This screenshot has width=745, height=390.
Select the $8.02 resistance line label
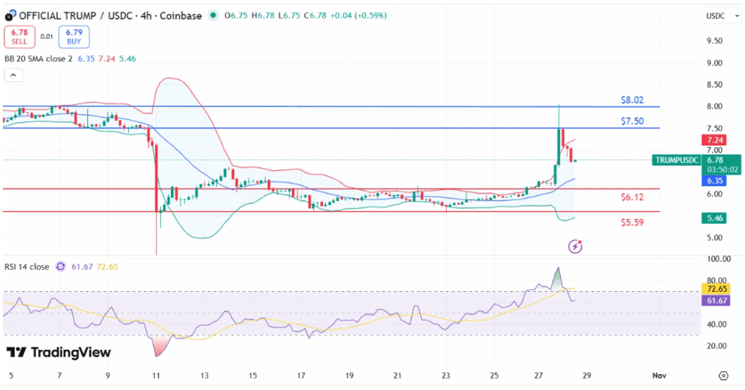[x=632, y=100]
